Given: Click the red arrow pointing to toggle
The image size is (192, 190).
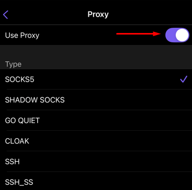Looking at the screenshot, I should pyautogui.click(x=139, y=33).
